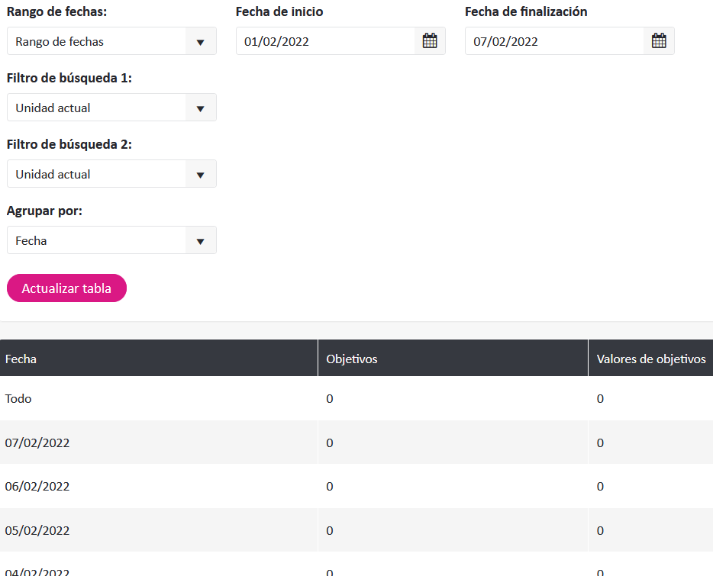The image size is (713, 576).
Task: Click the Valores de objetivos column header
Action: pyautogui.click(x=650, y=359)
